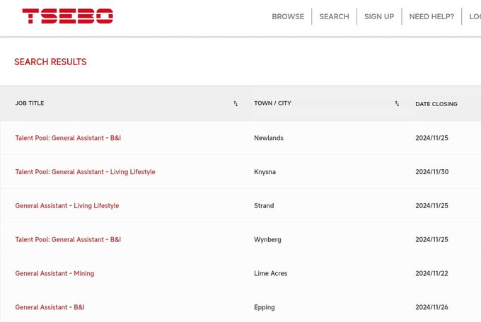Open General Assistant - Mining job link

(x=54, y=273)
